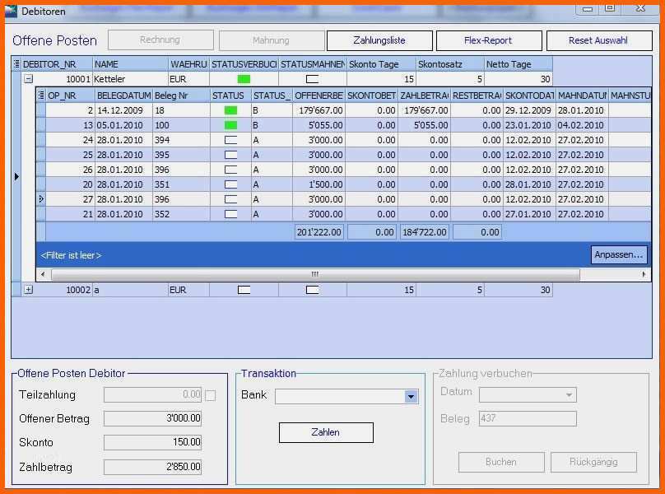Sort by Skonto Tage column header
This screenshot has height=494, width=665.
pyautogui.click(x=381, y=64)
